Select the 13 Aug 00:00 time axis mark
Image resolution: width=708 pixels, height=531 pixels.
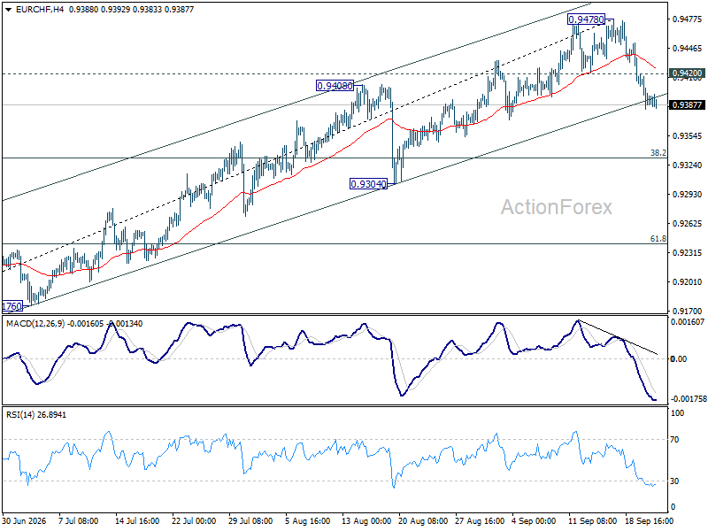pos(366,520)
